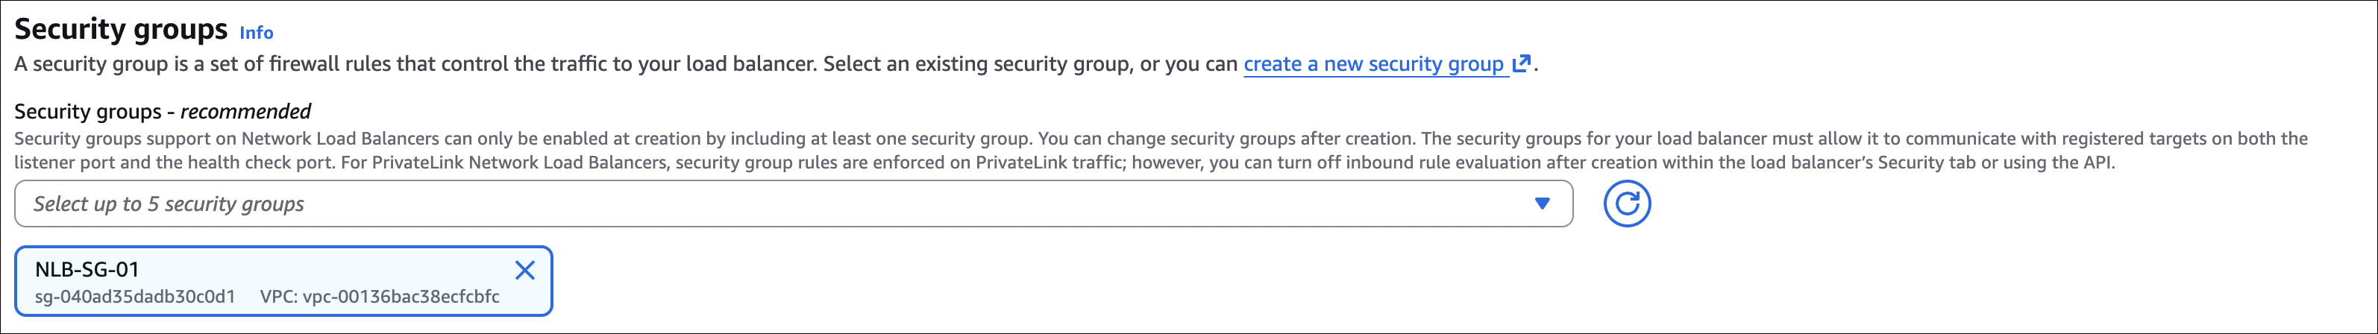Click the sg-040ad35dadb30c0d1 group ID
Viewport: 2378px width, 334px height.
(135, 296)
